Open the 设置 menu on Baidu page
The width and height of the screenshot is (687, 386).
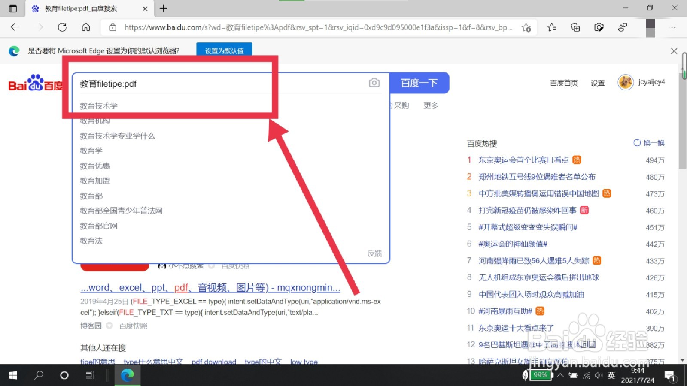point(598,83)
